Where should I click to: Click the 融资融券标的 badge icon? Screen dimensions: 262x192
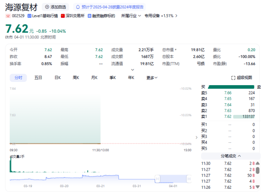pos(89,16)
